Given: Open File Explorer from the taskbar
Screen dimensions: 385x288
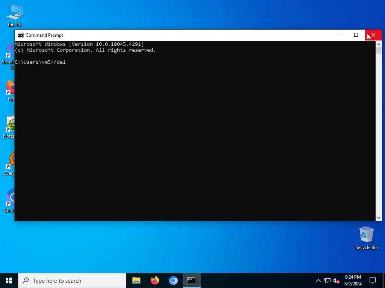Looking at the screenshot, I should pyautogui.click(x=136, y=280).
